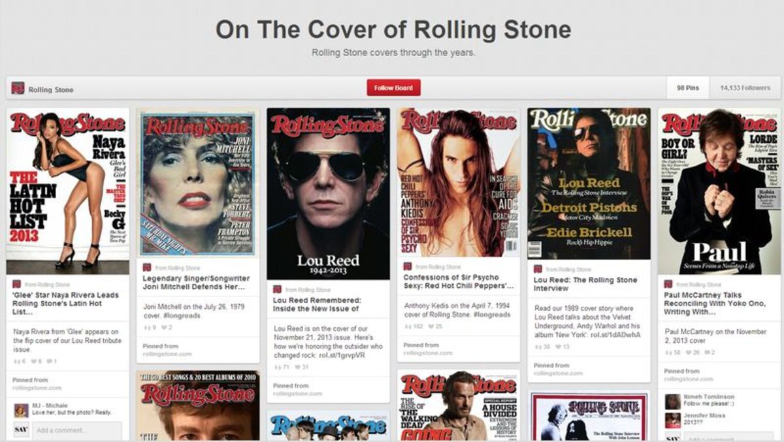Open the Walking Dead cover image
Viewport: 784px width, 442px height.
coord(459,405)
